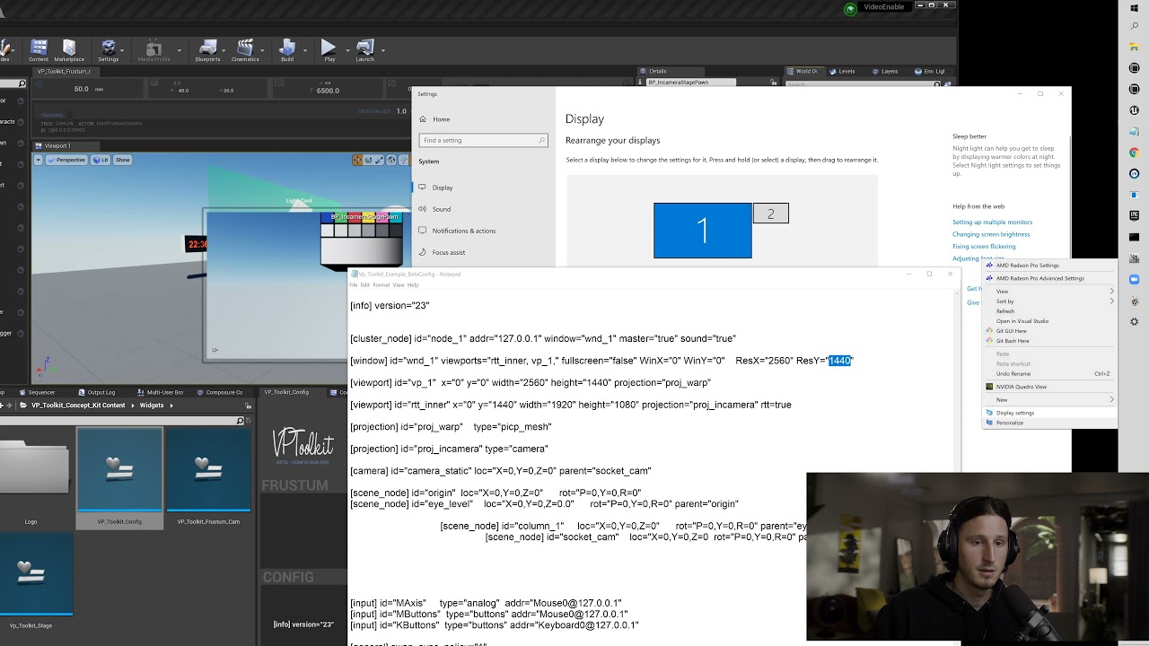Open Setting up multiple monitors link
1149x646 pixels.
click(x=992, y=222)
